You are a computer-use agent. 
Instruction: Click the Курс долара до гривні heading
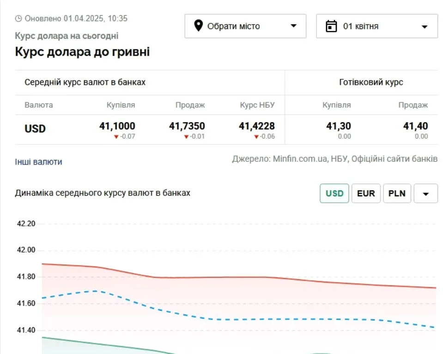(x=82, y=52)
